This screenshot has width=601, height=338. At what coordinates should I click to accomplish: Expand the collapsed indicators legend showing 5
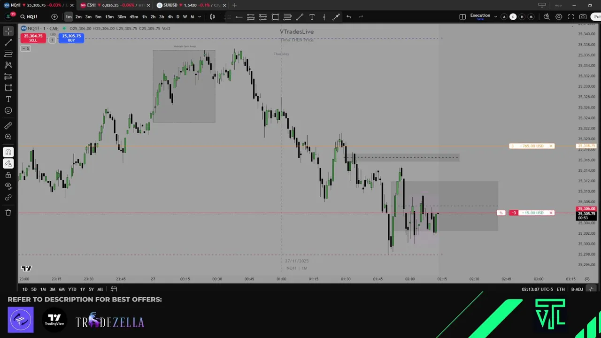tap(25, 48)
